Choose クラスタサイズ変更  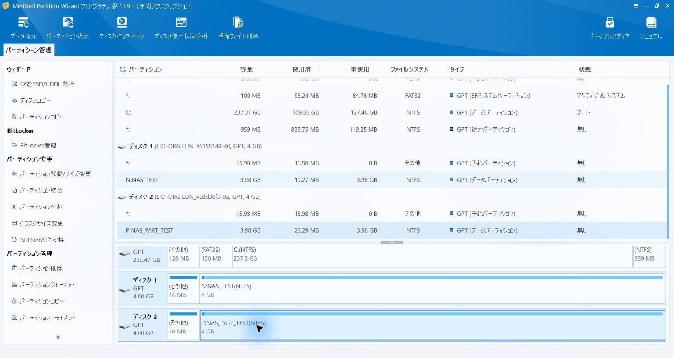click(37, 223)
